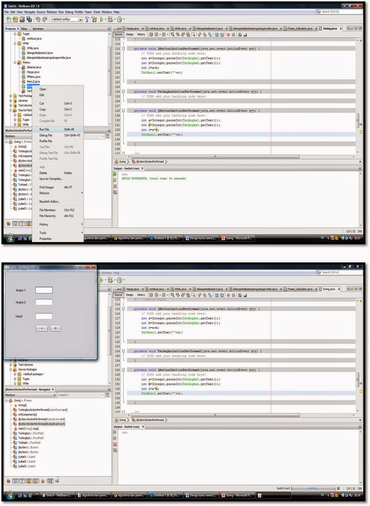Click the Clean and Build hammer icon
This screenshot has width=370, height=506.
coord(94,18)
